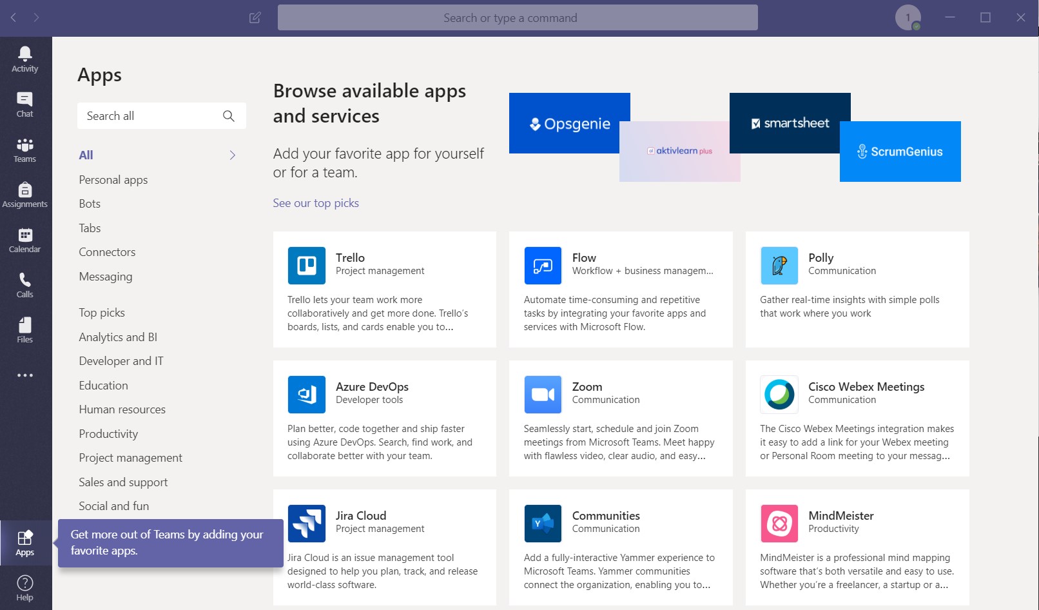1039x610 pixels.
Task: Focus the Search or type a command box
Action: point(518,17)
